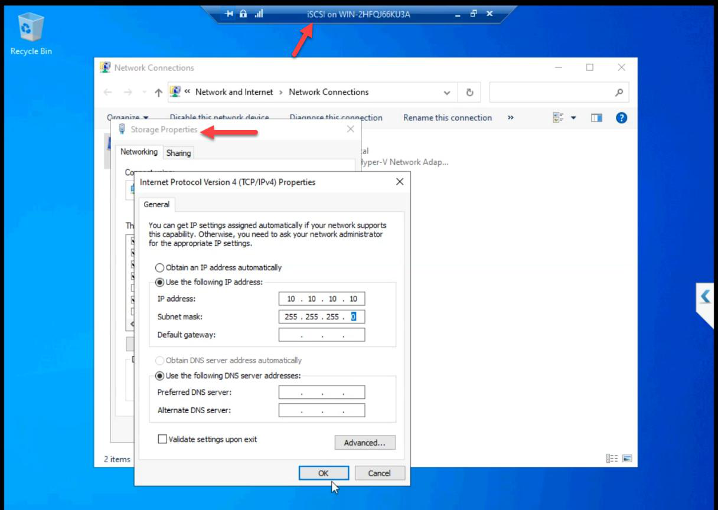Click the Network Connections title icon

tap(105, 67)
